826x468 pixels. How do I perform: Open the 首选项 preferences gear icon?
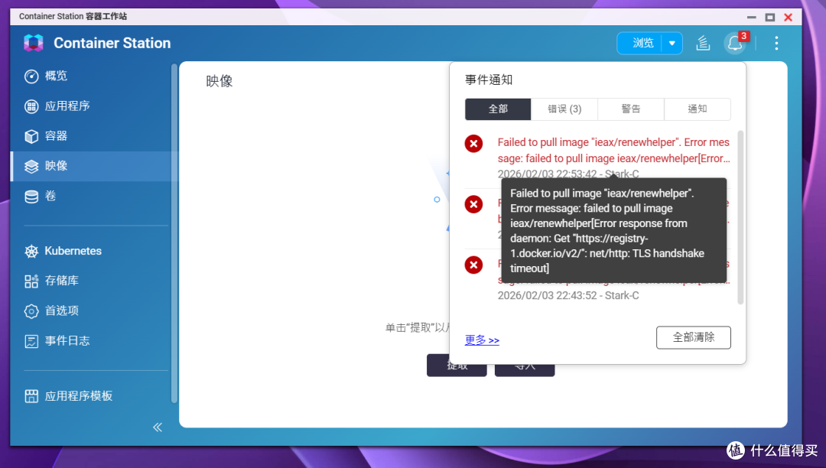pyautogui.click(x=31, y=311)
